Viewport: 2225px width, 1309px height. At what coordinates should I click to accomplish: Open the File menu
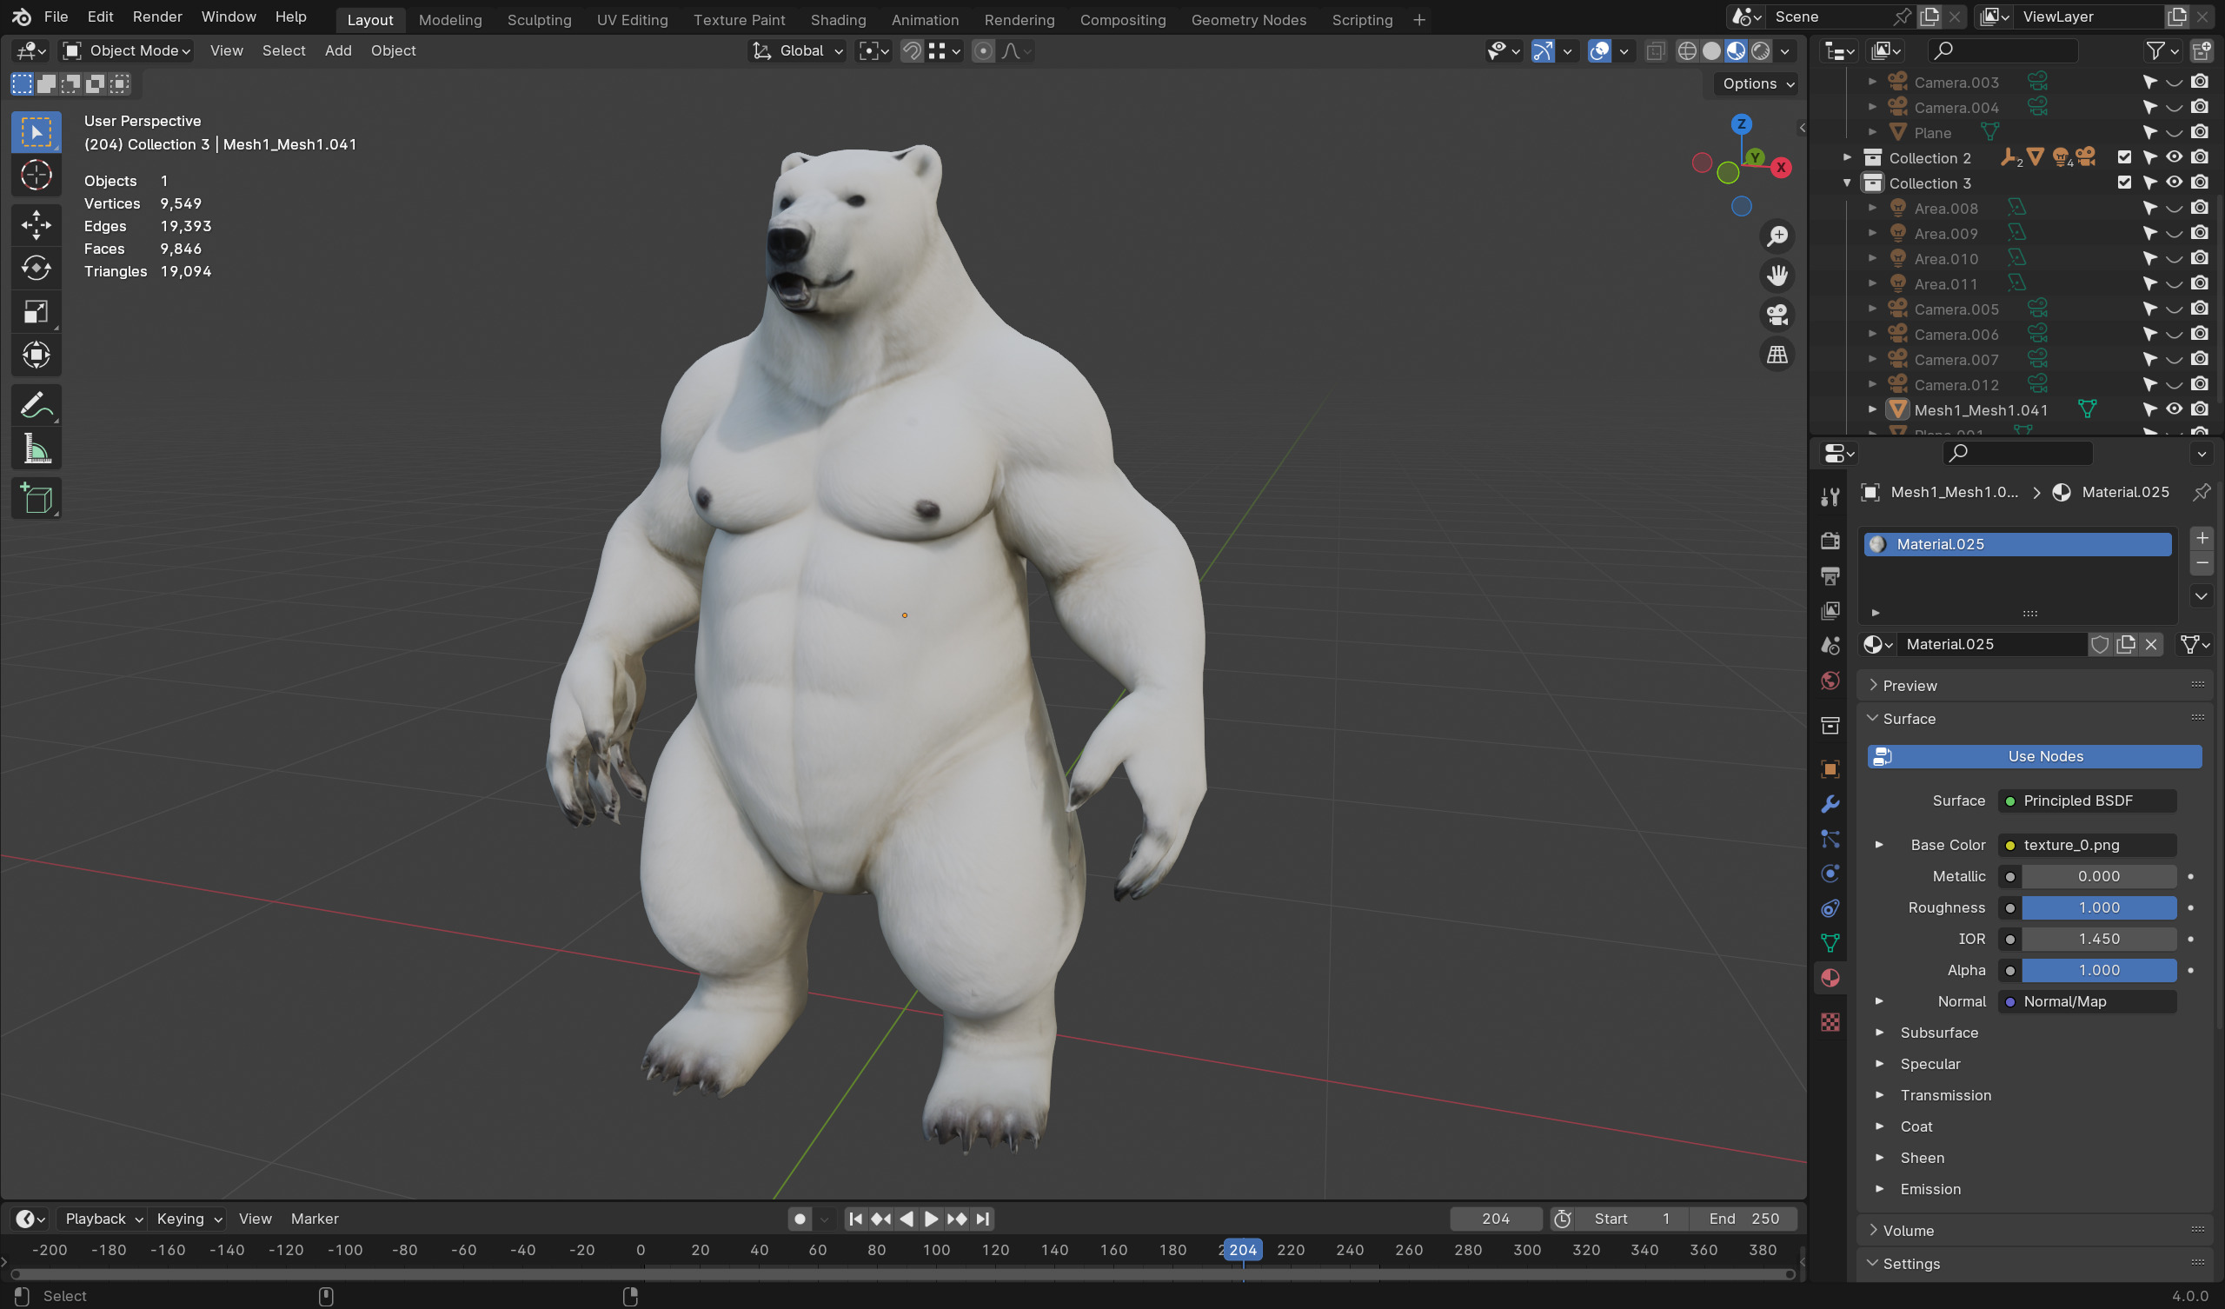click(56, 17)
